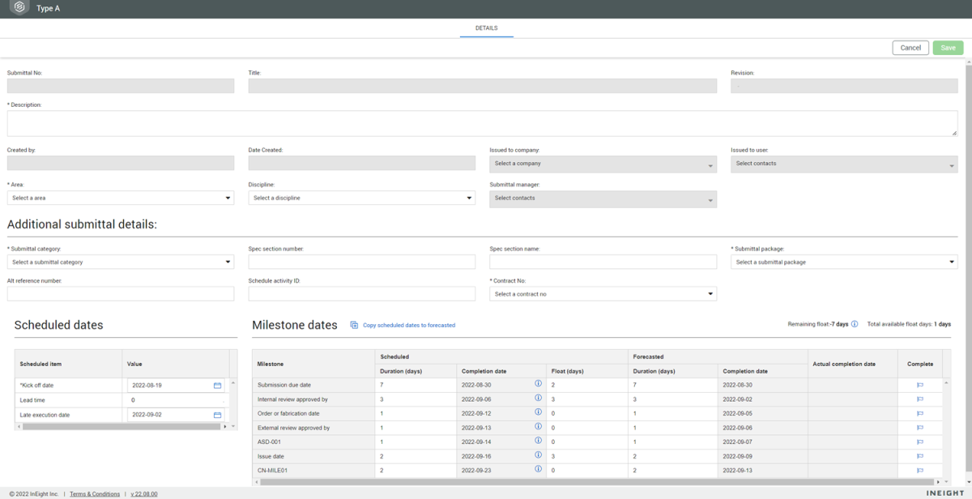This screenshot has width=972, height=499.
Task: Open calendar picker for Late execution date
Action: (x=217, y=415)
